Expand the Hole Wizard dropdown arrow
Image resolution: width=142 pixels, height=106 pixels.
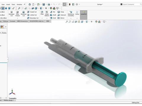point(17,18)
